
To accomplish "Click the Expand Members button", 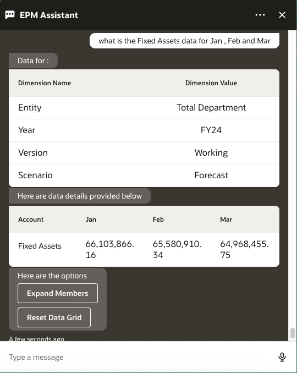I will click(x=58, y=293).
